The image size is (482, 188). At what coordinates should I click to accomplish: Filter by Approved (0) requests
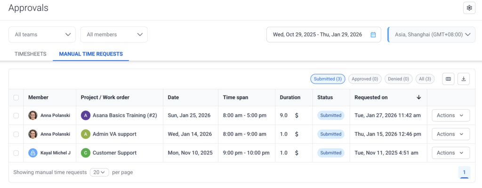(365, 79)
